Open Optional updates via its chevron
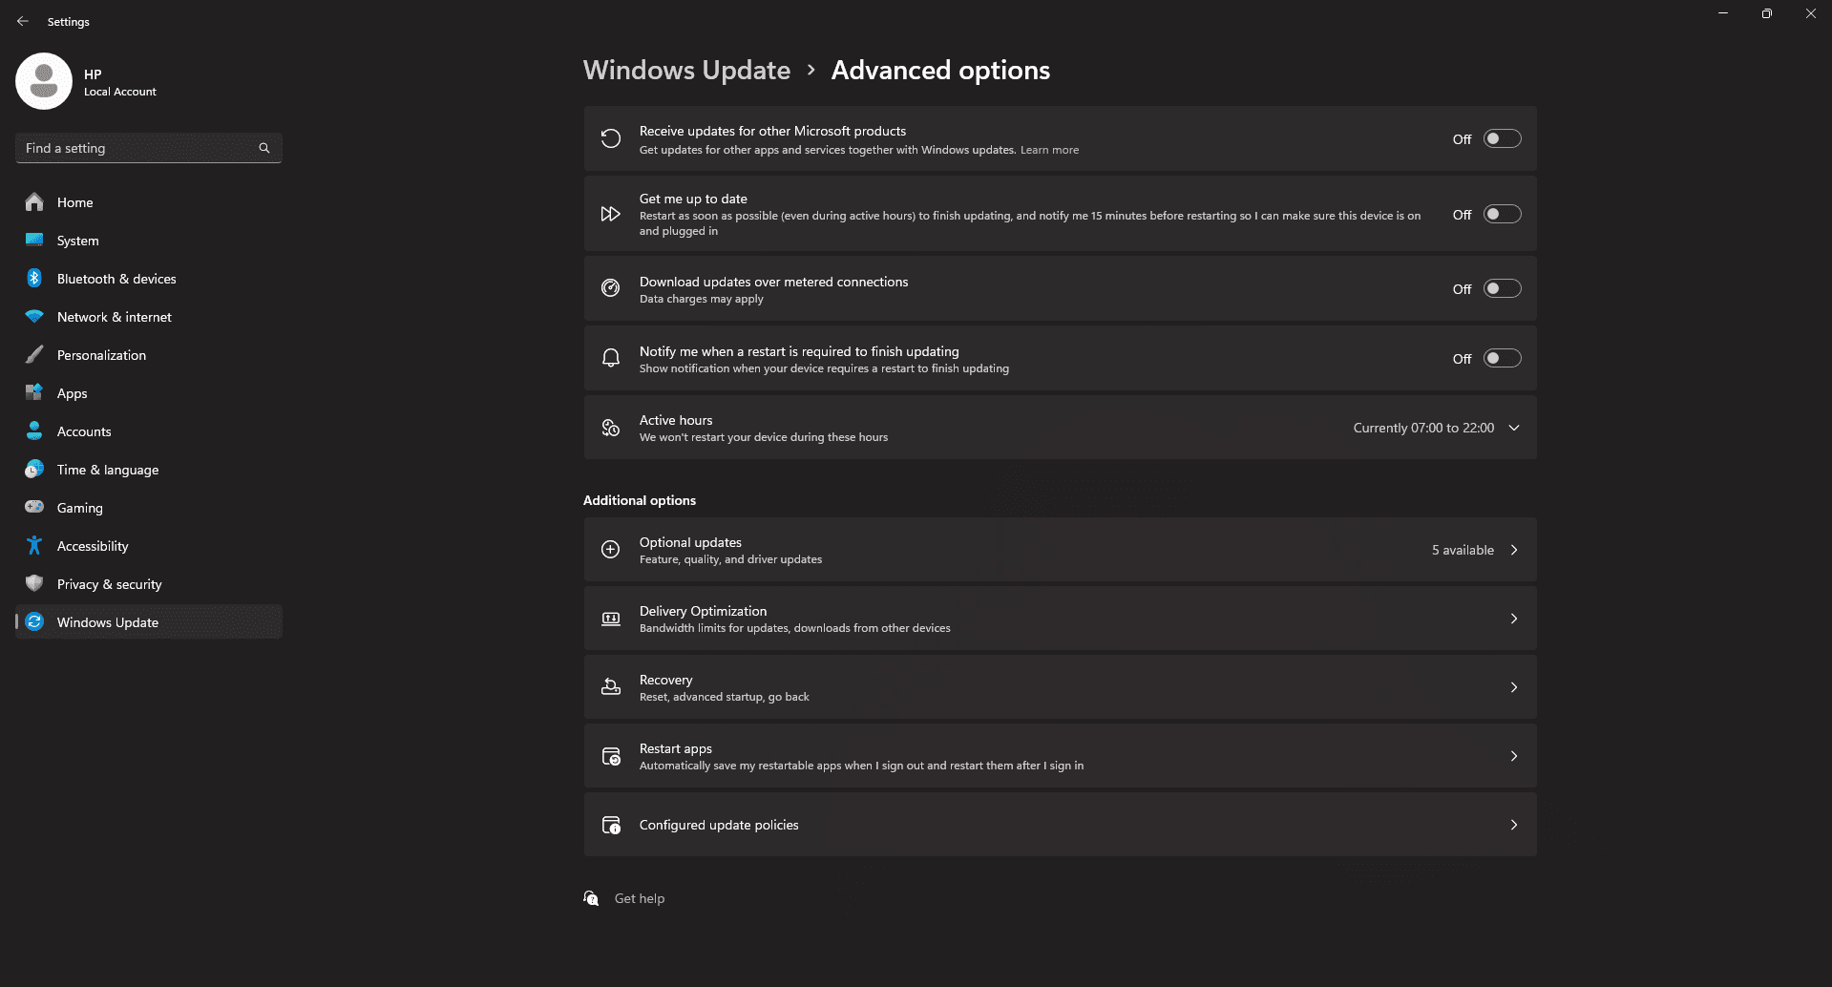 (1514, 550)
